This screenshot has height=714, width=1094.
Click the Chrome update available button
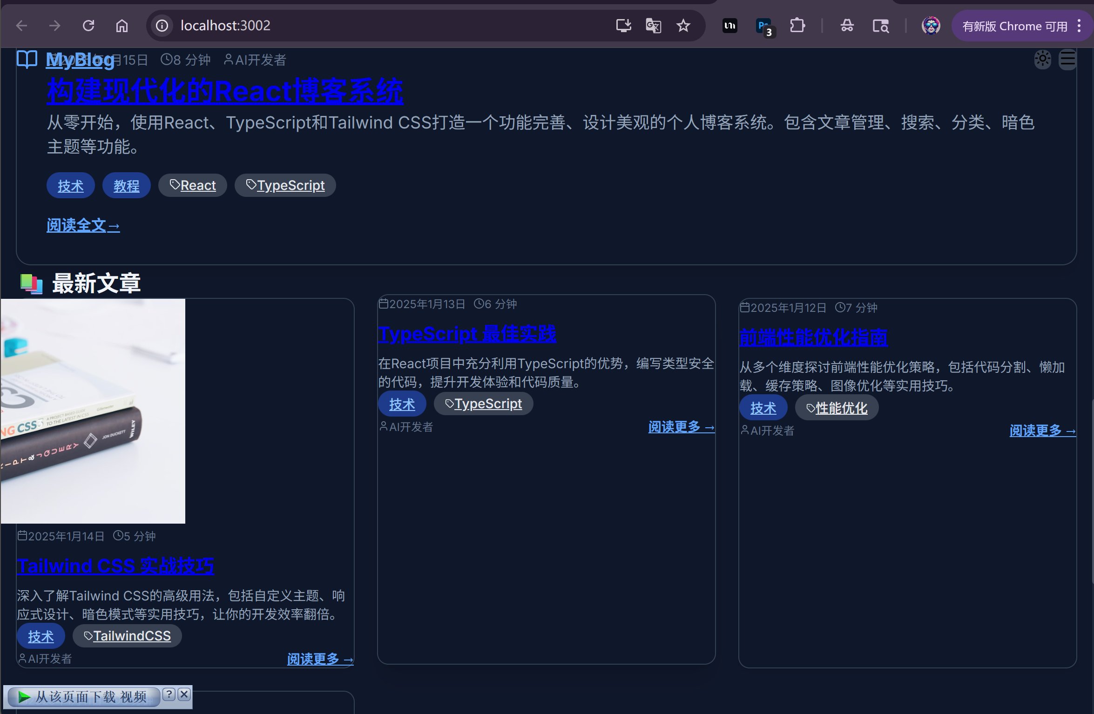click(x=1015, y=26)
